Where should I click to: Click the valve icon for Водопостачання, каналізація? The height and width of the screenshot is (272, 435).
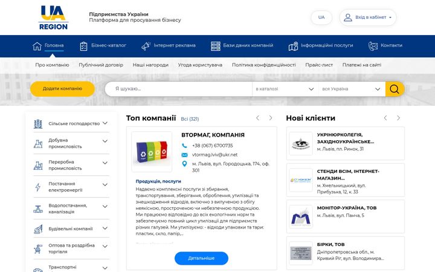pos(38,209)
